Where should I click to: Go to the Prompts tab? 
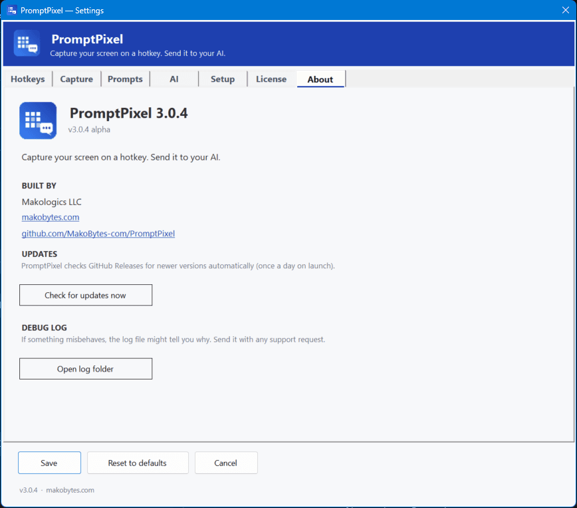click(x=125, y=79)
